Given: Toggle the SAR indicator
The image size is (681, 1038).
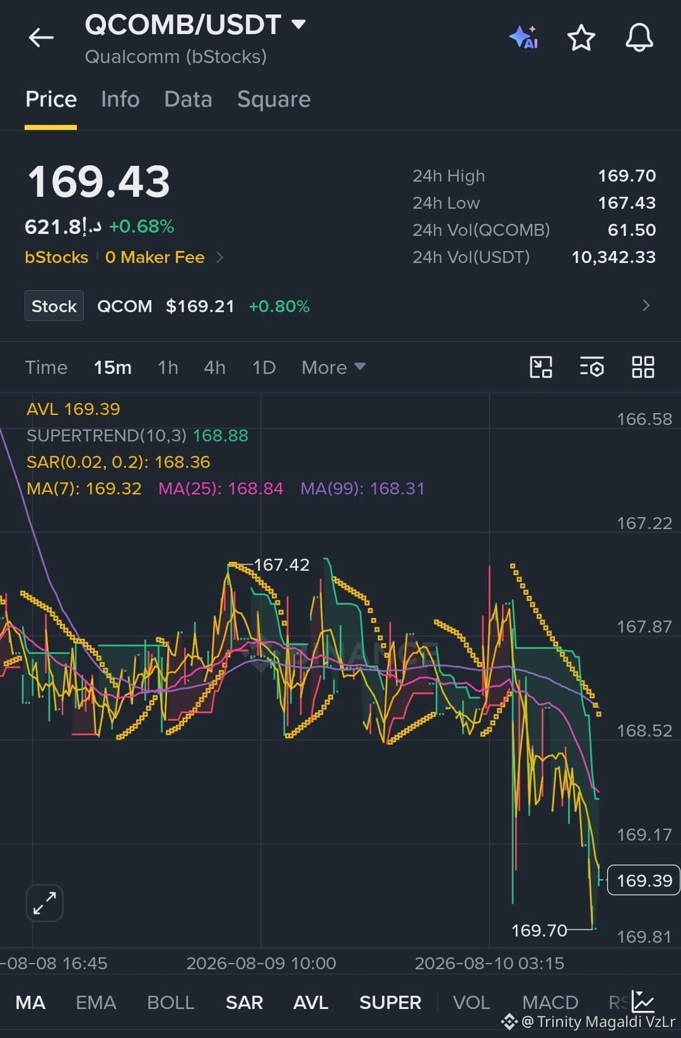Looking at the screenshot, I should tap(244, 1002).
